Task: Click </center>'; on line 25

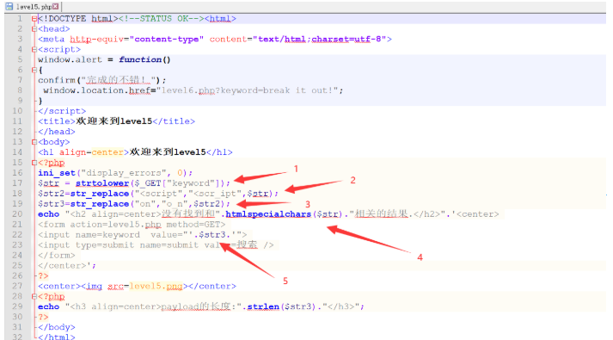Action: 67,266
